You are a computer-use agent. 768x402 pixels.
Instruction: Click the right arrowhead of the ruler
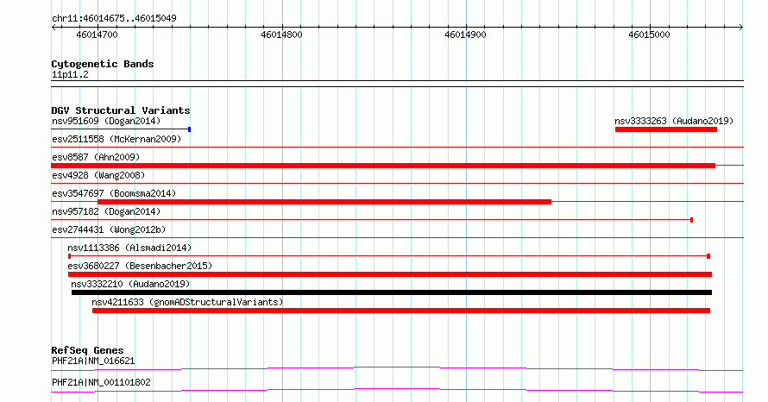coord(741,28)
